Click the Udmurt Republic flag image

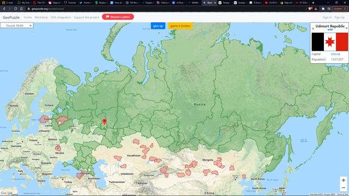click(x=329, y=42)
